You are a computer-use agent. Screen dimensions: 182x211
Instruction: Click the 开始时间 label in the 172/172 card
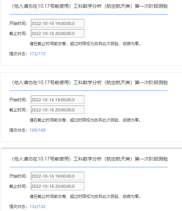[x=18, y=23]
